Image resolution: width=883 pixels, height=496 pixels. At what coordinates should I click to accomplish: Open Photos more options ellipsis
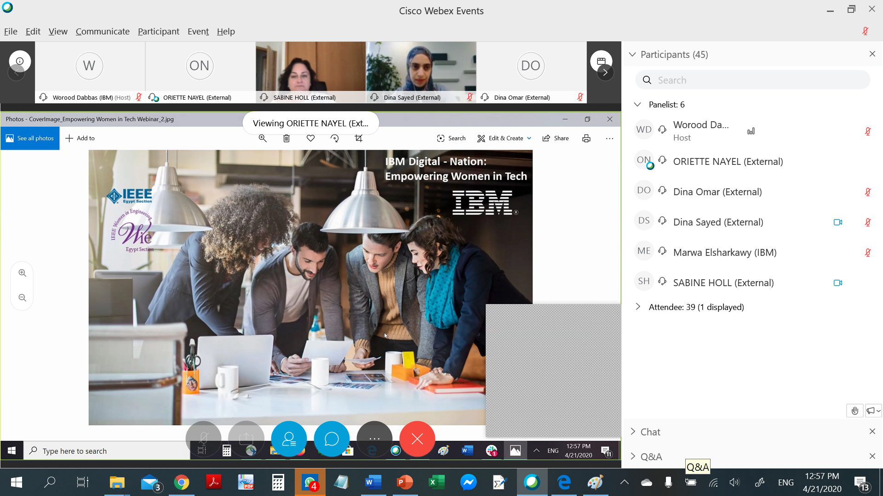[x=610, y=138]
